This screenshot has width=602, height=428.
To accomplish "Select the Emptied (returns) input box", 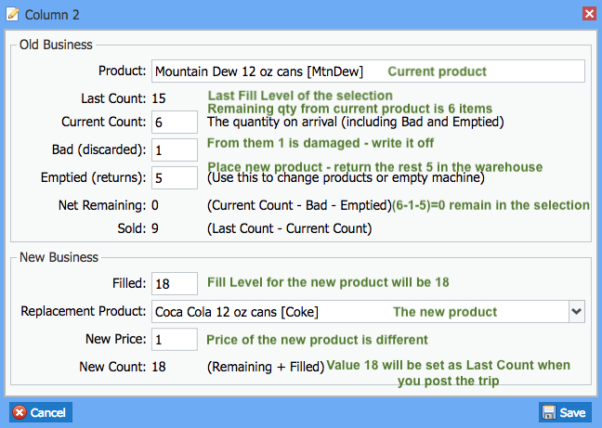I will click(x=175, y=177).
